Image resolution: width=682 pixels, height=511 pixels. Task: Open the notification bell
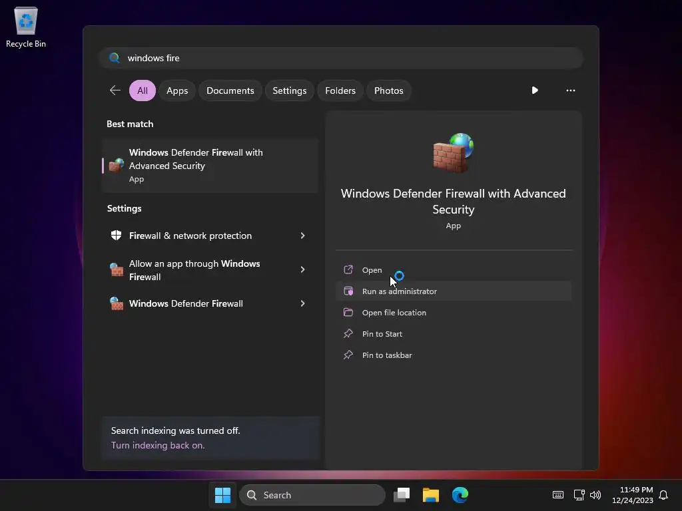pos(663,495)
